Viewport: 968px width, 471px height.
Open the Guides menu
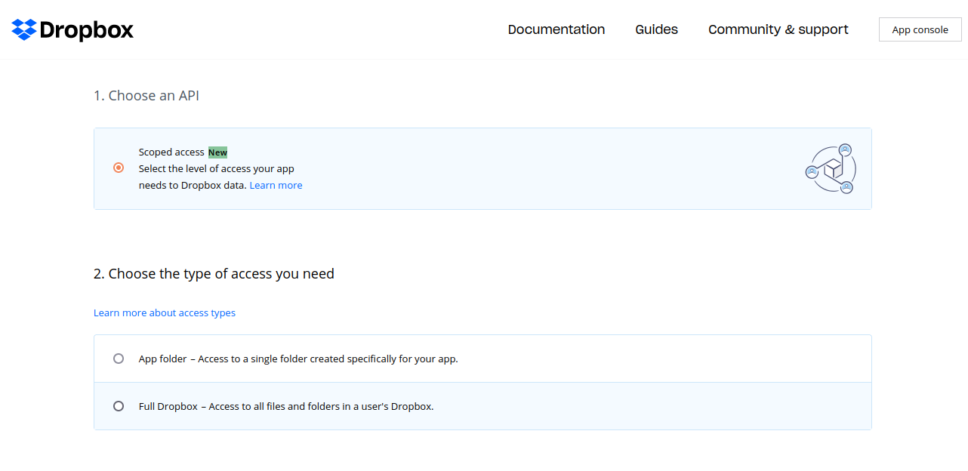[656, 29]
